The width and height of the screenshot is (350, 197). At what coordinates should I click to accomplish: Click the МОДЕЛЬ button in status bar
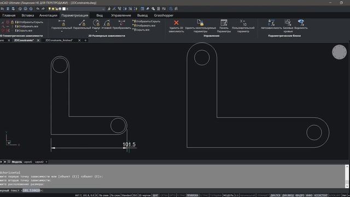[228, 195]
